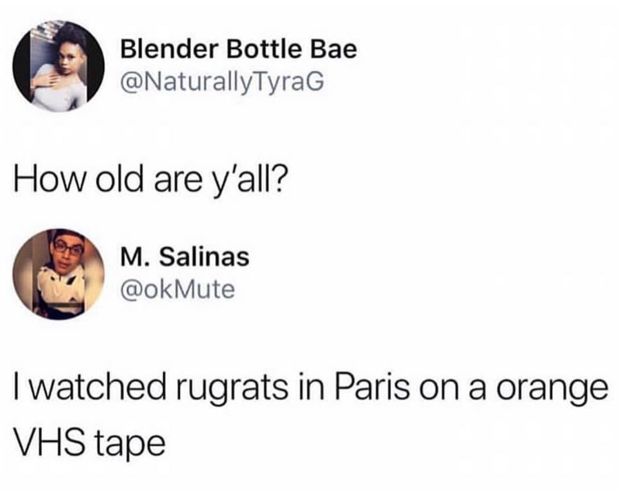Click the word old in the first tweet
Image resolution: width=633 pixels, height=491 pixels.
coord(119,178)
